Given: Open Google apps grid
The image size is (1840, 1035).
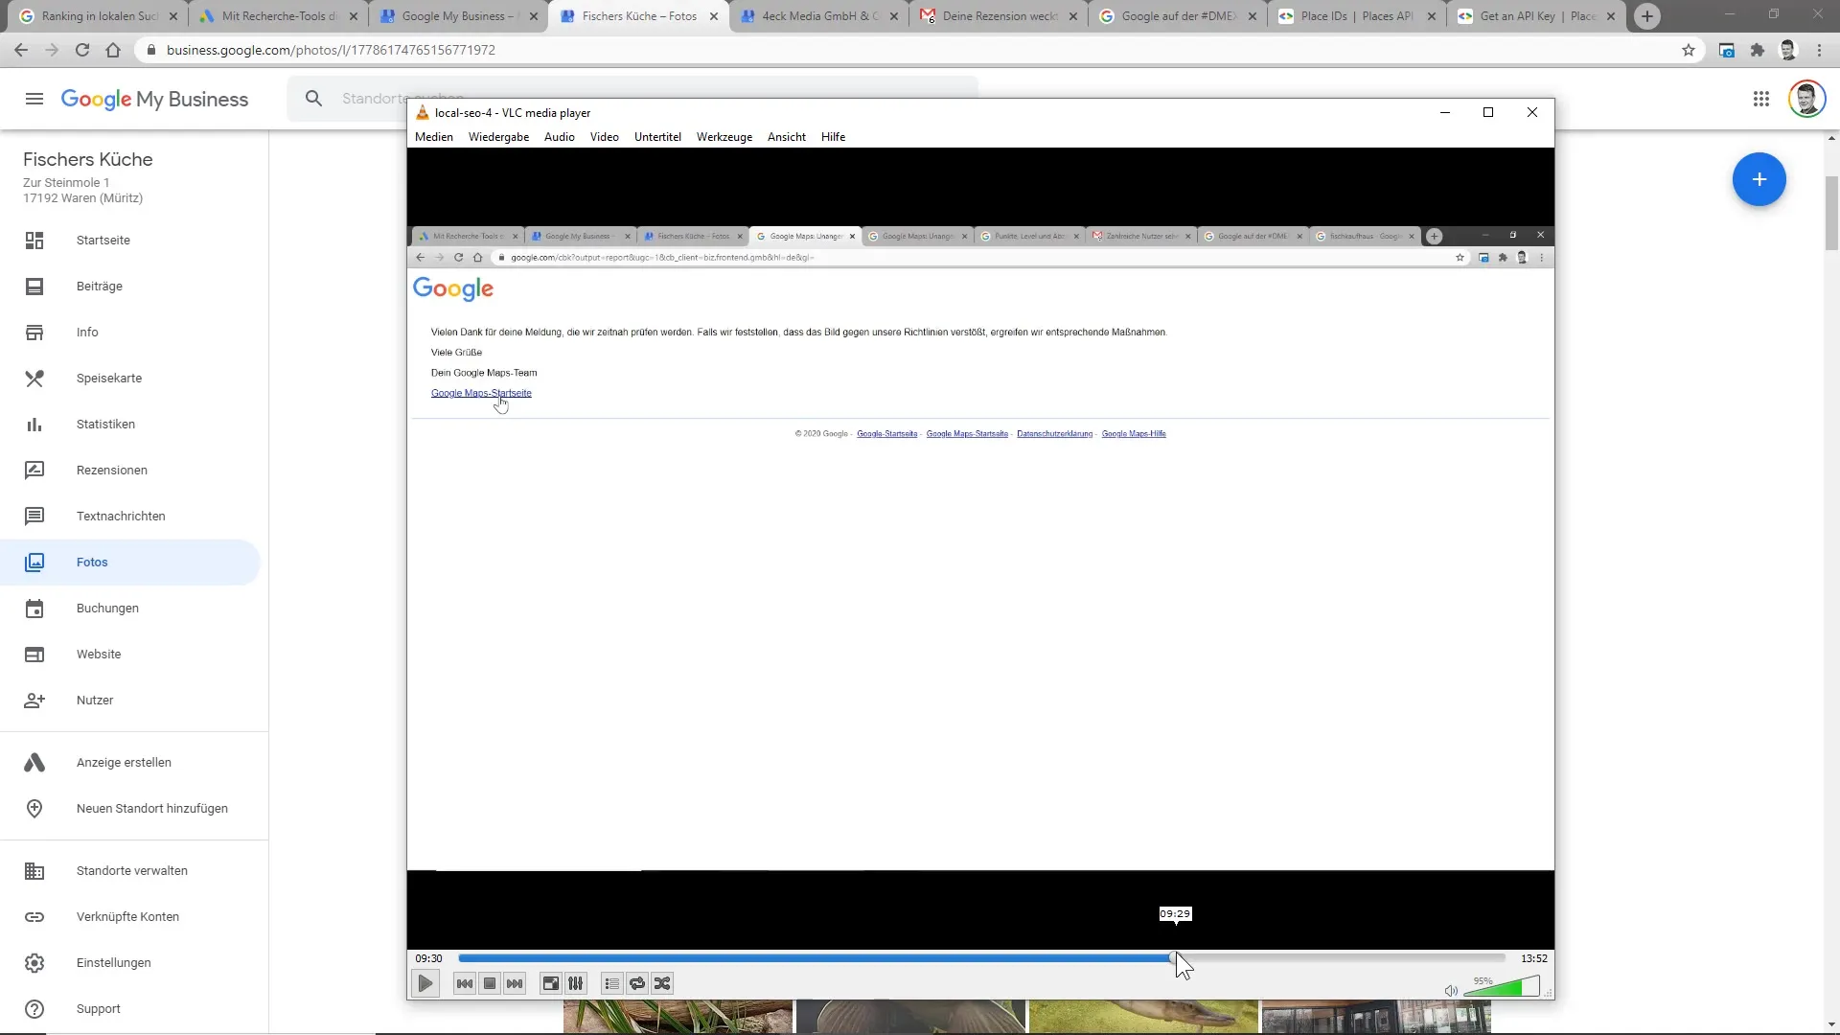Looking at the screenshot, I should coord(1760,99).
